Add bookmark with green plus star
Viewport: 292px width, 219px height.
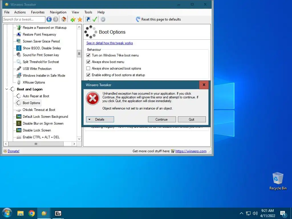pyautogui.click(x=73, y=19)
